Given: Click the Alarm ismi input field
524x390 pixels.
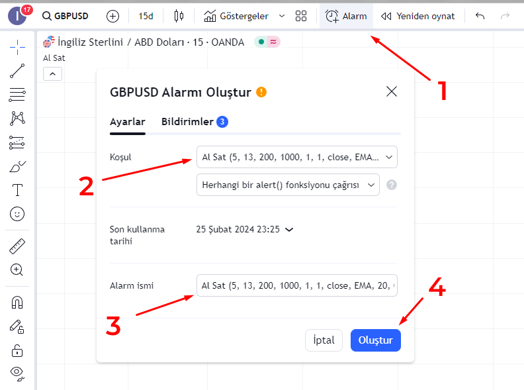Looking at the screenshot, I should click(x=297, y=285).
